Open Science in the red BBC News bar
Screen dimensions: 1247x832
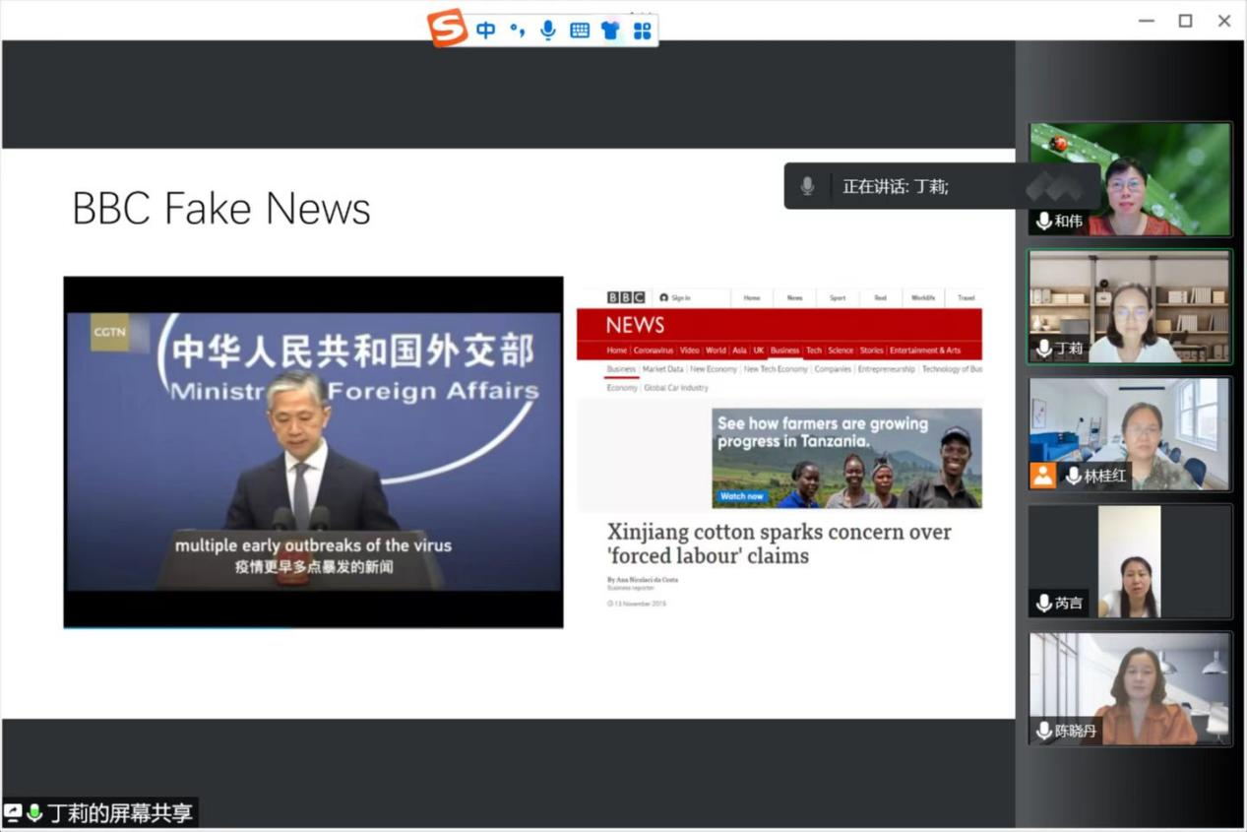point(841,351)
